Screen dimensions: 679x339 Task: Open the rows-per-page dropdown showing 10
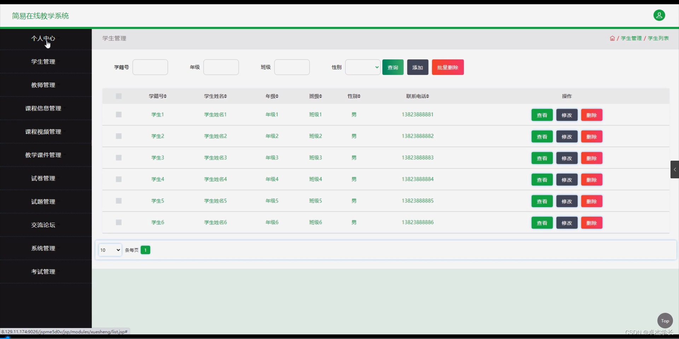[110, 250]
